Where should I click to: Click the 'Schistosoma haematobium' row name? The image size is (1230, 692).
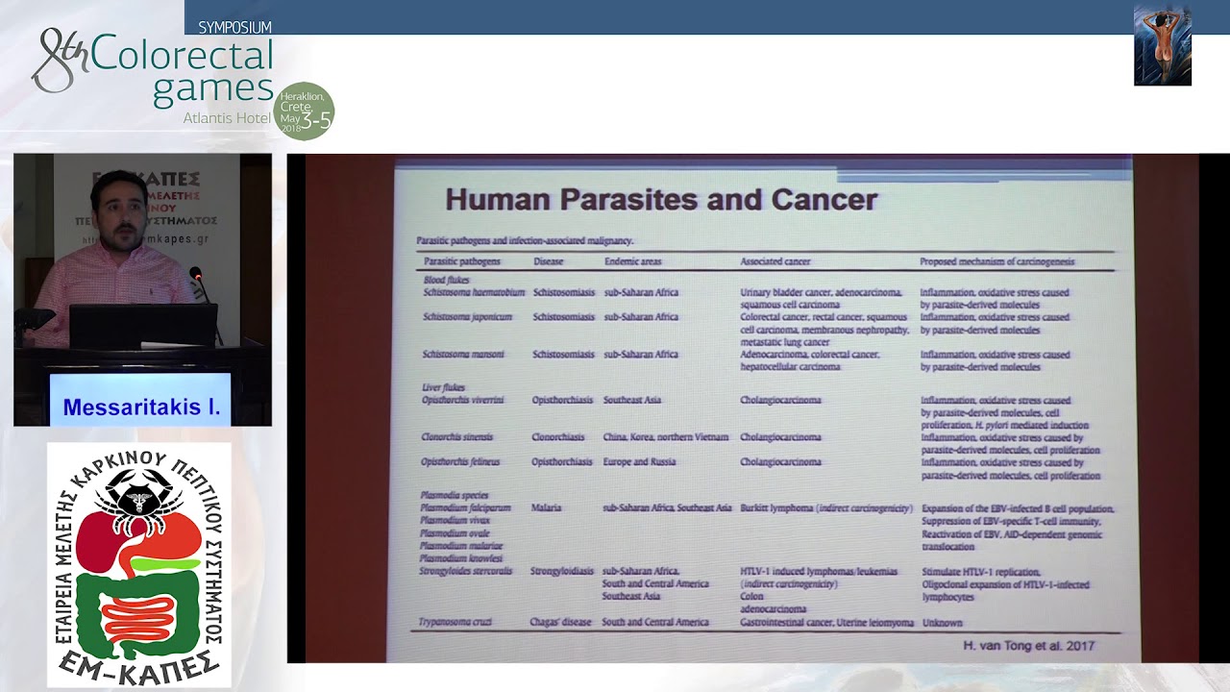(474, 292)
